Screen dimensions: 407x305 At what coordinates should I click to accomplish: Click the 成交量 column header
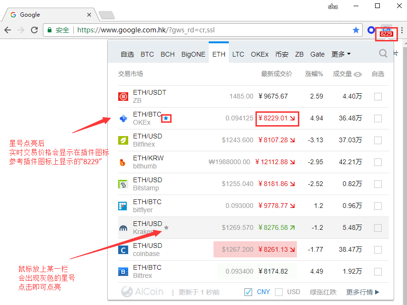(342, 74)
